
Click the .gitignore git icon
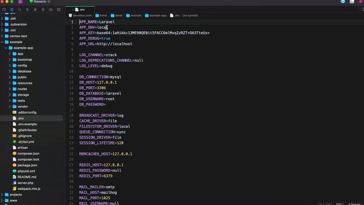(x=14, y=136)
